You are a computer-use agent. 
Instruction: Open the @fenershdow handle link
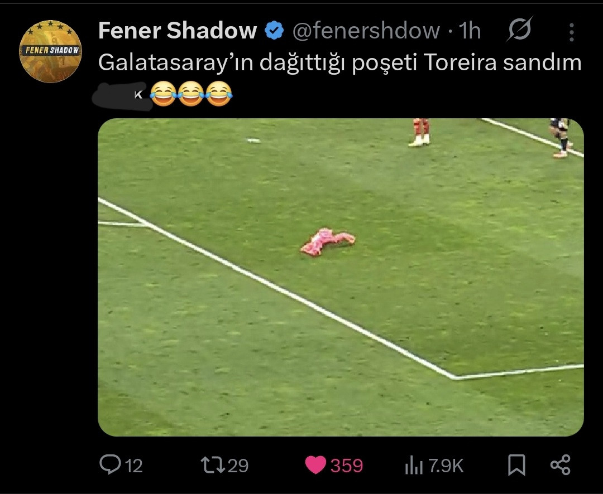click(x=366, y=31)
